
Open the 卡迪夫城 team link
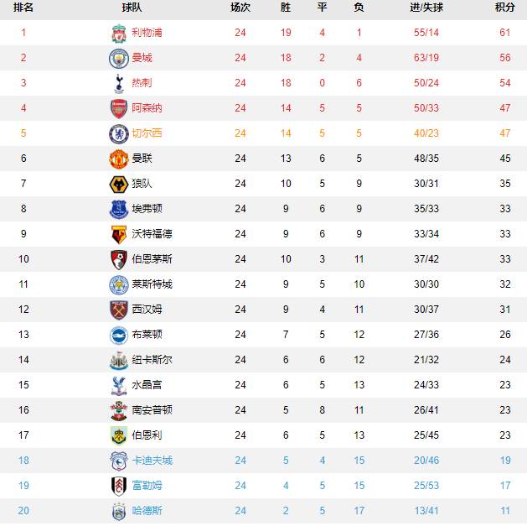tap(152, 461)
